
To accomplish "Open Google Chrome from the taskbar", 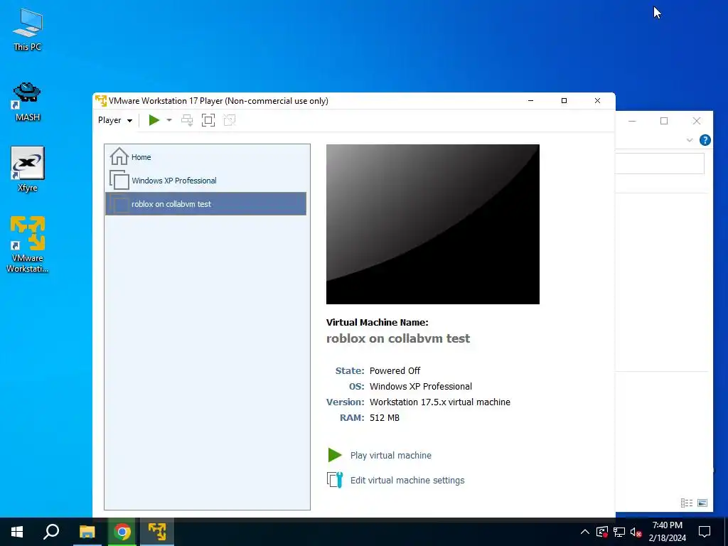I will (x=122, y=532).
